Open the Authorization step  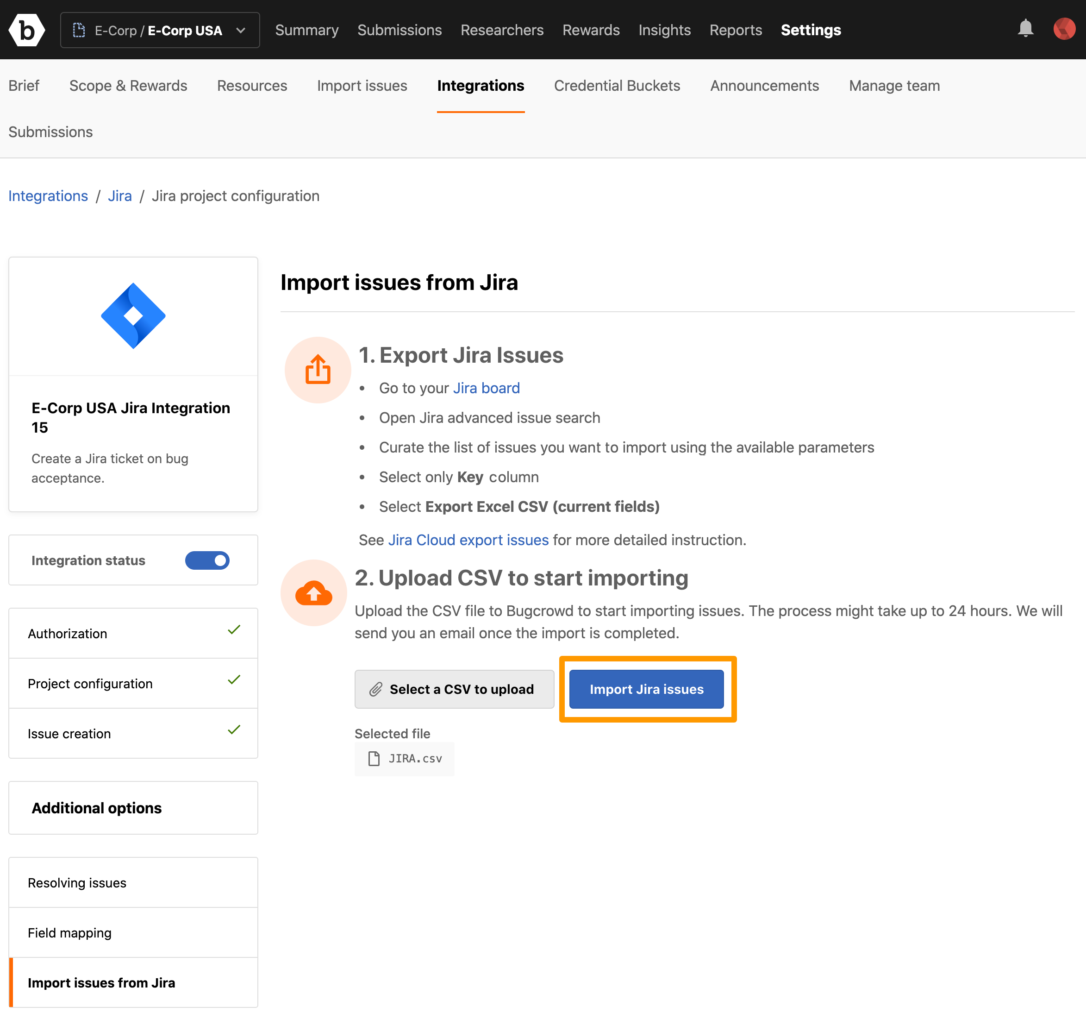click(x=133, y=634)
